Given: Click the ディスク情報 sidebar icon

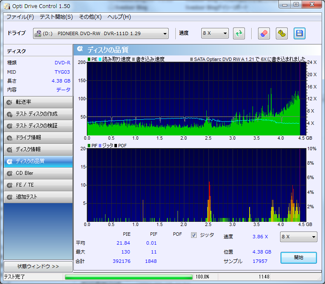Looking at the screenshot, I should click(x=9, y=149).
